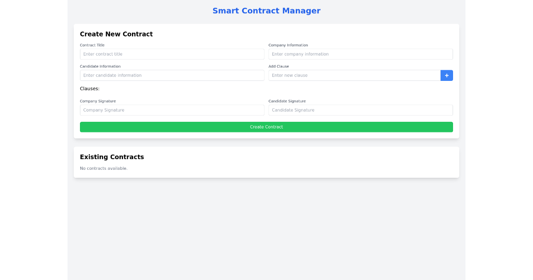The height and width of the screenshot is (280, 533).
Task: Click the Candidate Signature input field
Action: [x=360, y=110]
